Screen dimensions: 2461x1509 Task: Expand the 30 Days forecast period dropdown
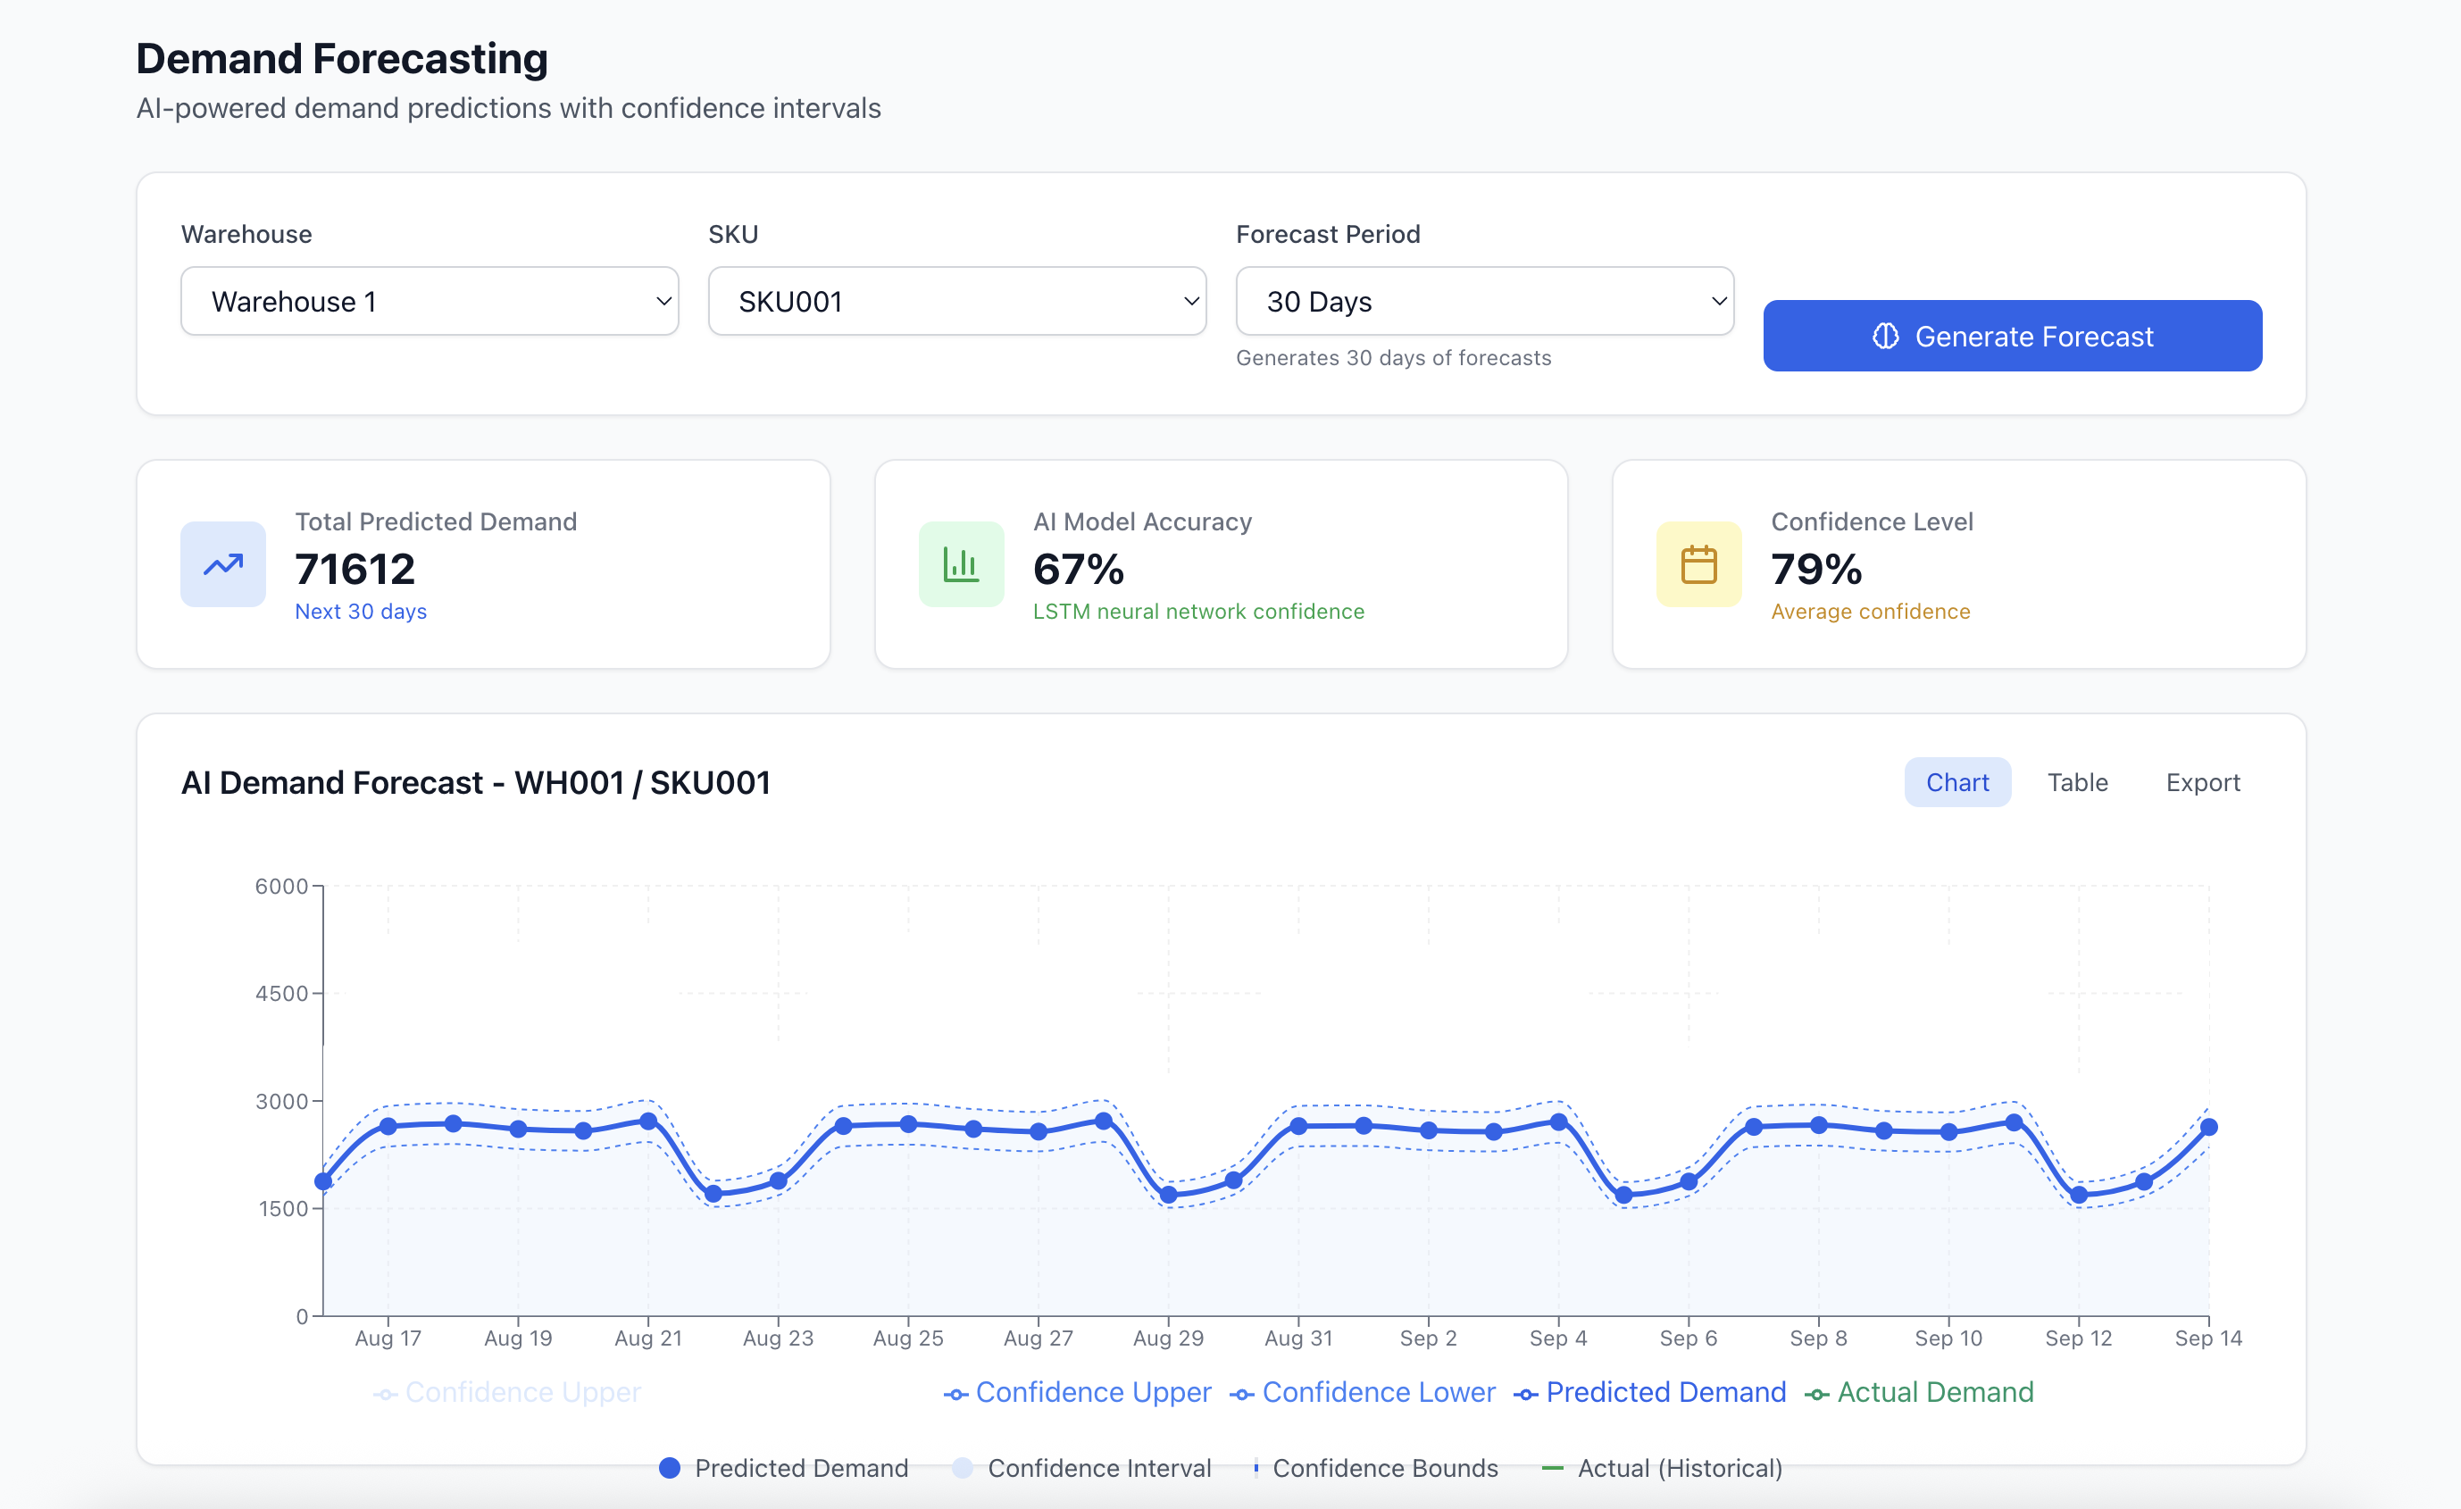(1484, 301)
